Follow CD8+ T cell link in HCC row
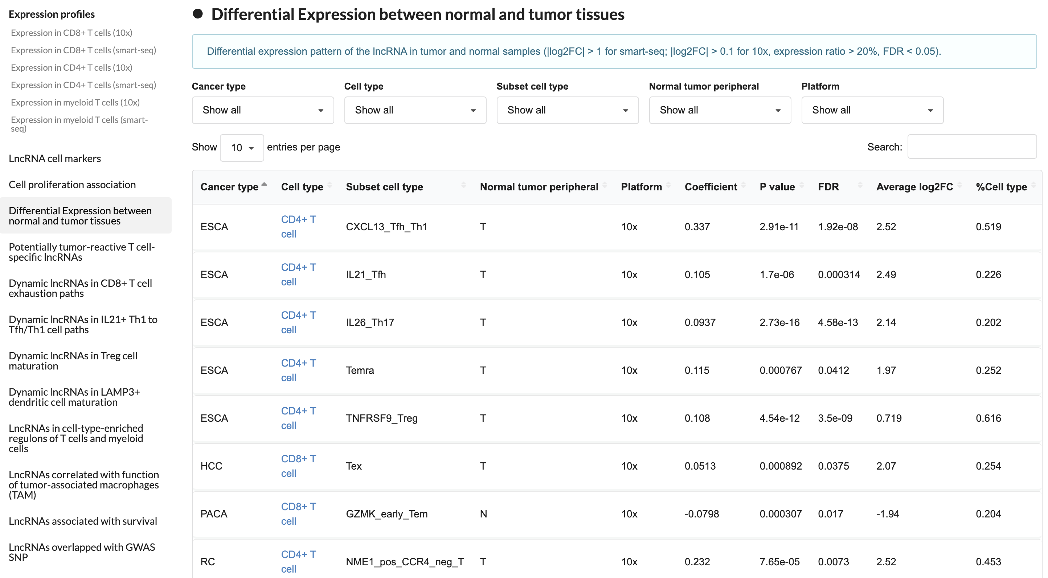1048x578 pixels. 299,466
